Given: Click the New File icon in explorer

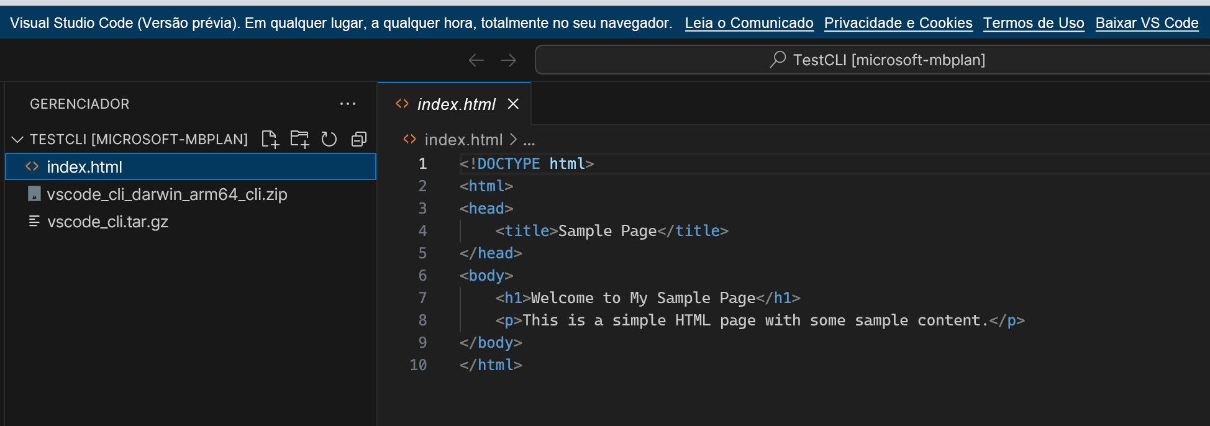Looking at the screenshot, I should coord(270,139).
